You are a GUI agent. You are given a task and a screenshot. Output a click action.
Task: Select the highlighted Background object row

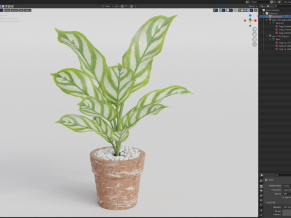click(275, 16)
